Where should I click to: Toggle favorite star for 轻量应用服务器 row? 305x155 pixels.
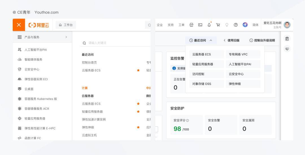point(138,111)
